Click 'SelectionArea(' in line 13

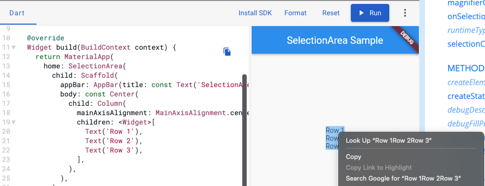point(98,66)
